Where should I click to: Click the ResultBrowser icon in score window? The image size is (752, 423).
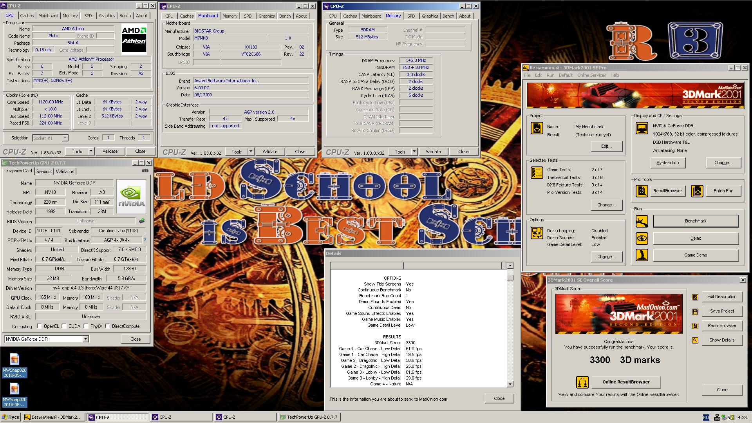coord(695,326)
